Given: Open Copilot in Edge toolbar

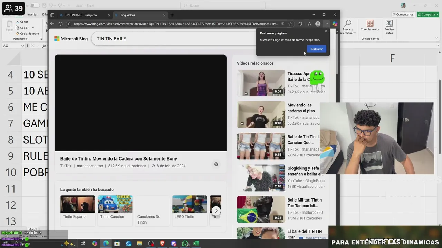Looking at the screenshot, I should click(335, 24).
